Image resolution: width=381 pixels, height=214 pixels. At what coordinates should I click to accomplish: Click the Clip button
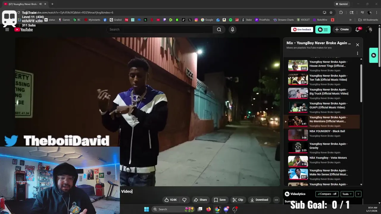click(x=238, y=200)
